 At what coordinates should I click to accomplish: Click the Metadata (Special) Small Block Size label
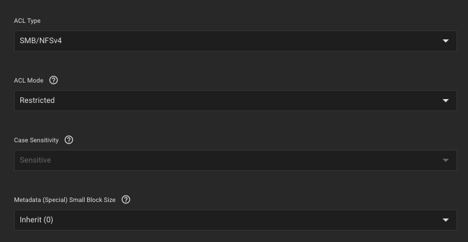point(65,200)
